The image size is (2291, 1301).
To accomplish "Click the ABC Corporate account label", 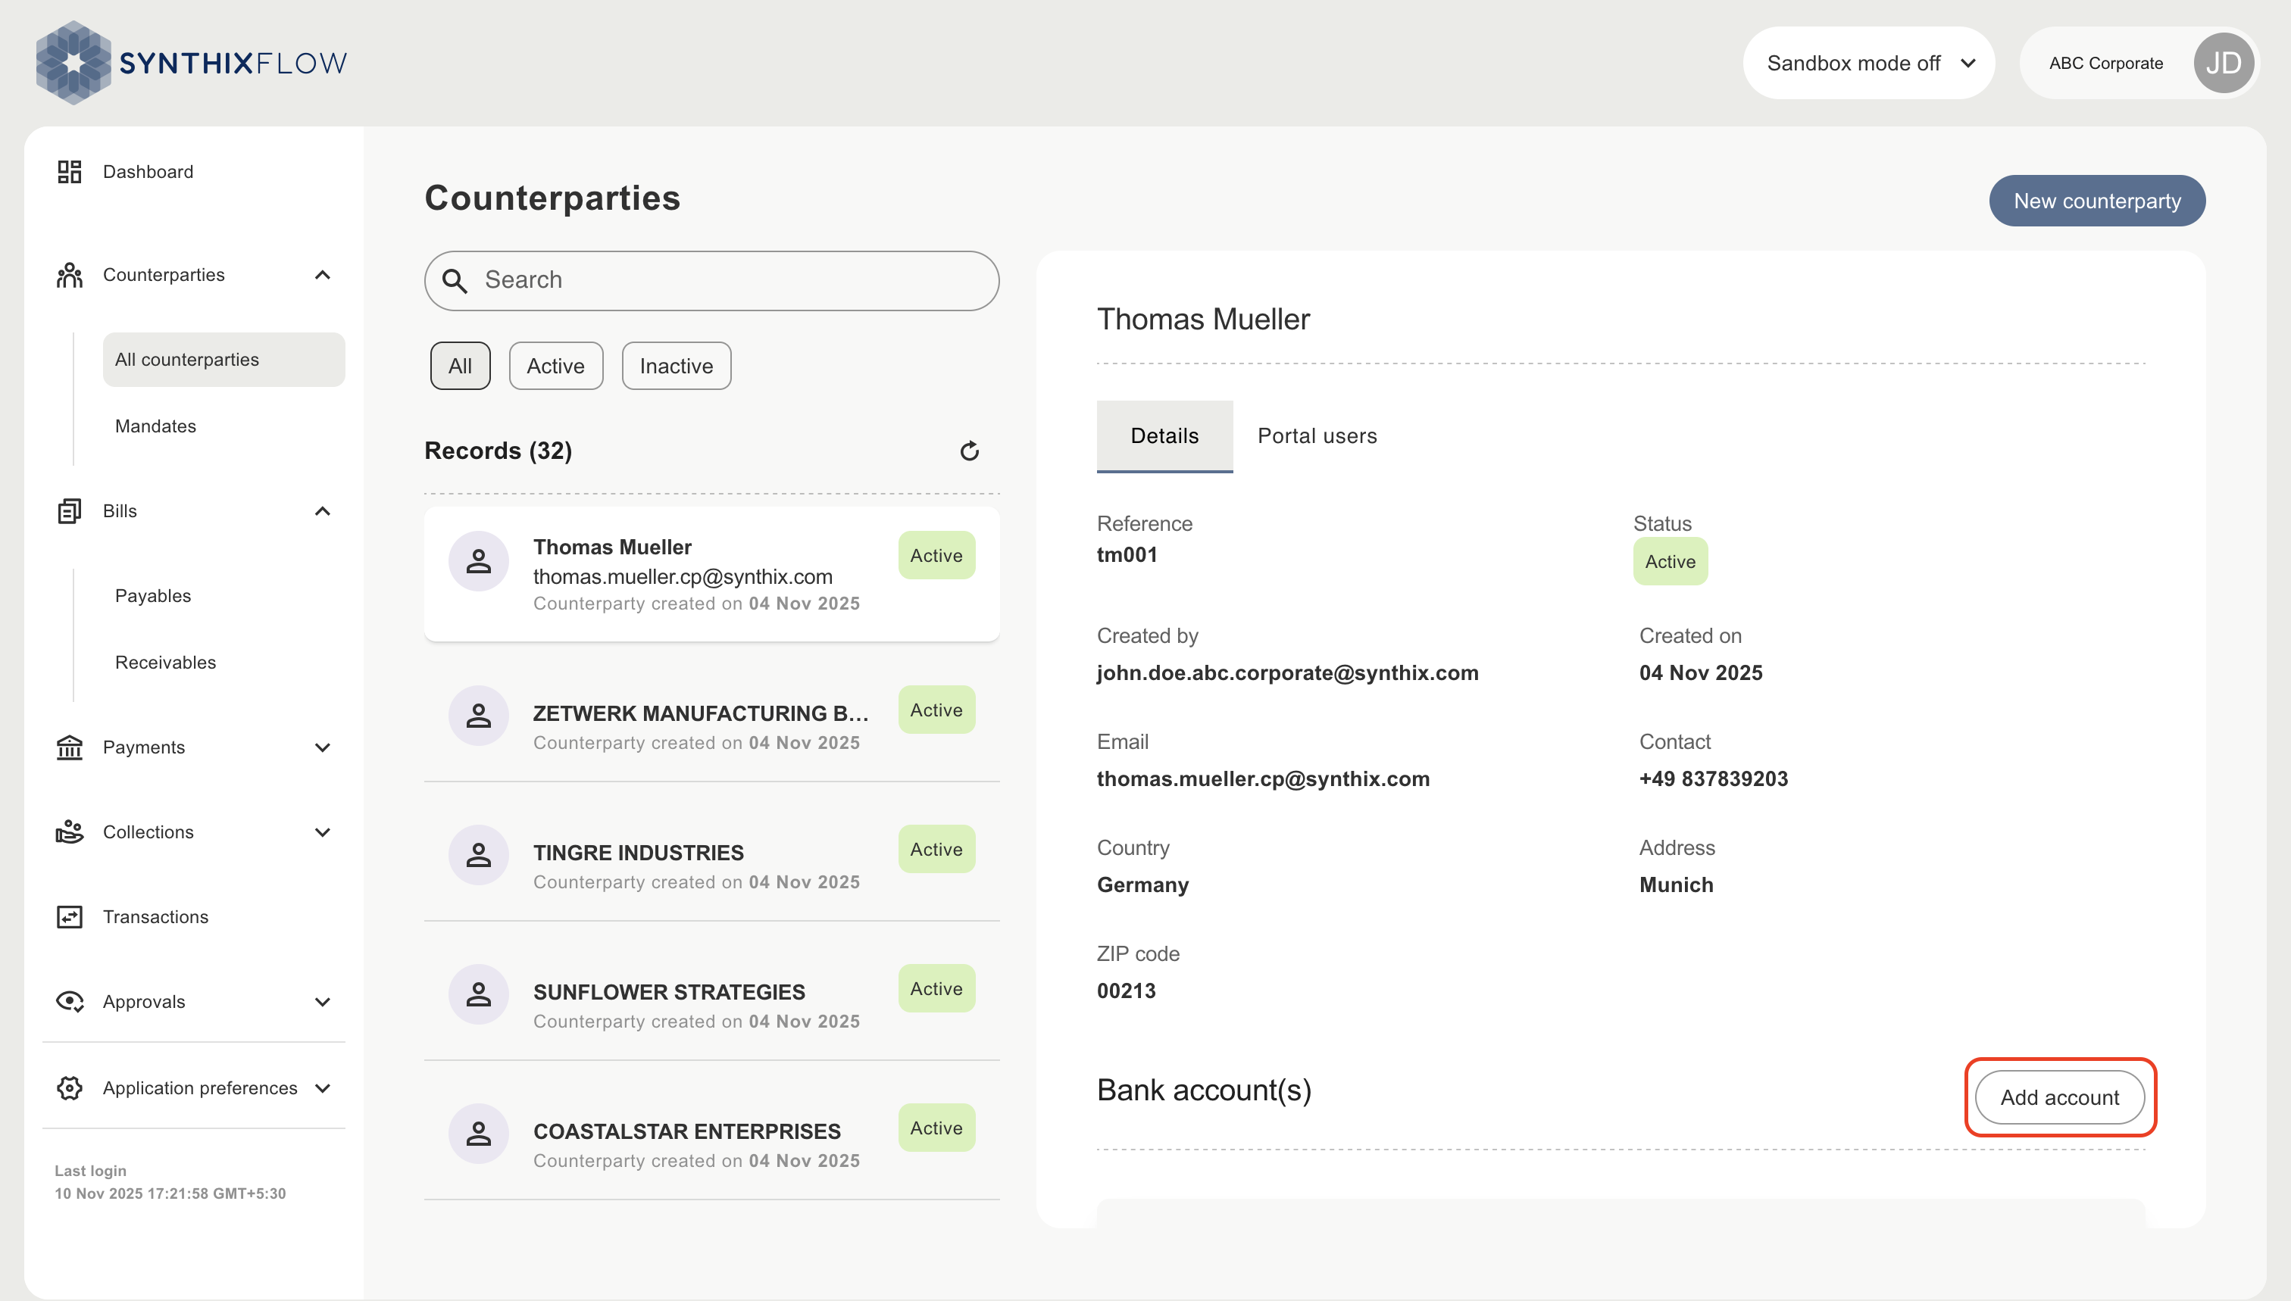I will point(2106,64).
